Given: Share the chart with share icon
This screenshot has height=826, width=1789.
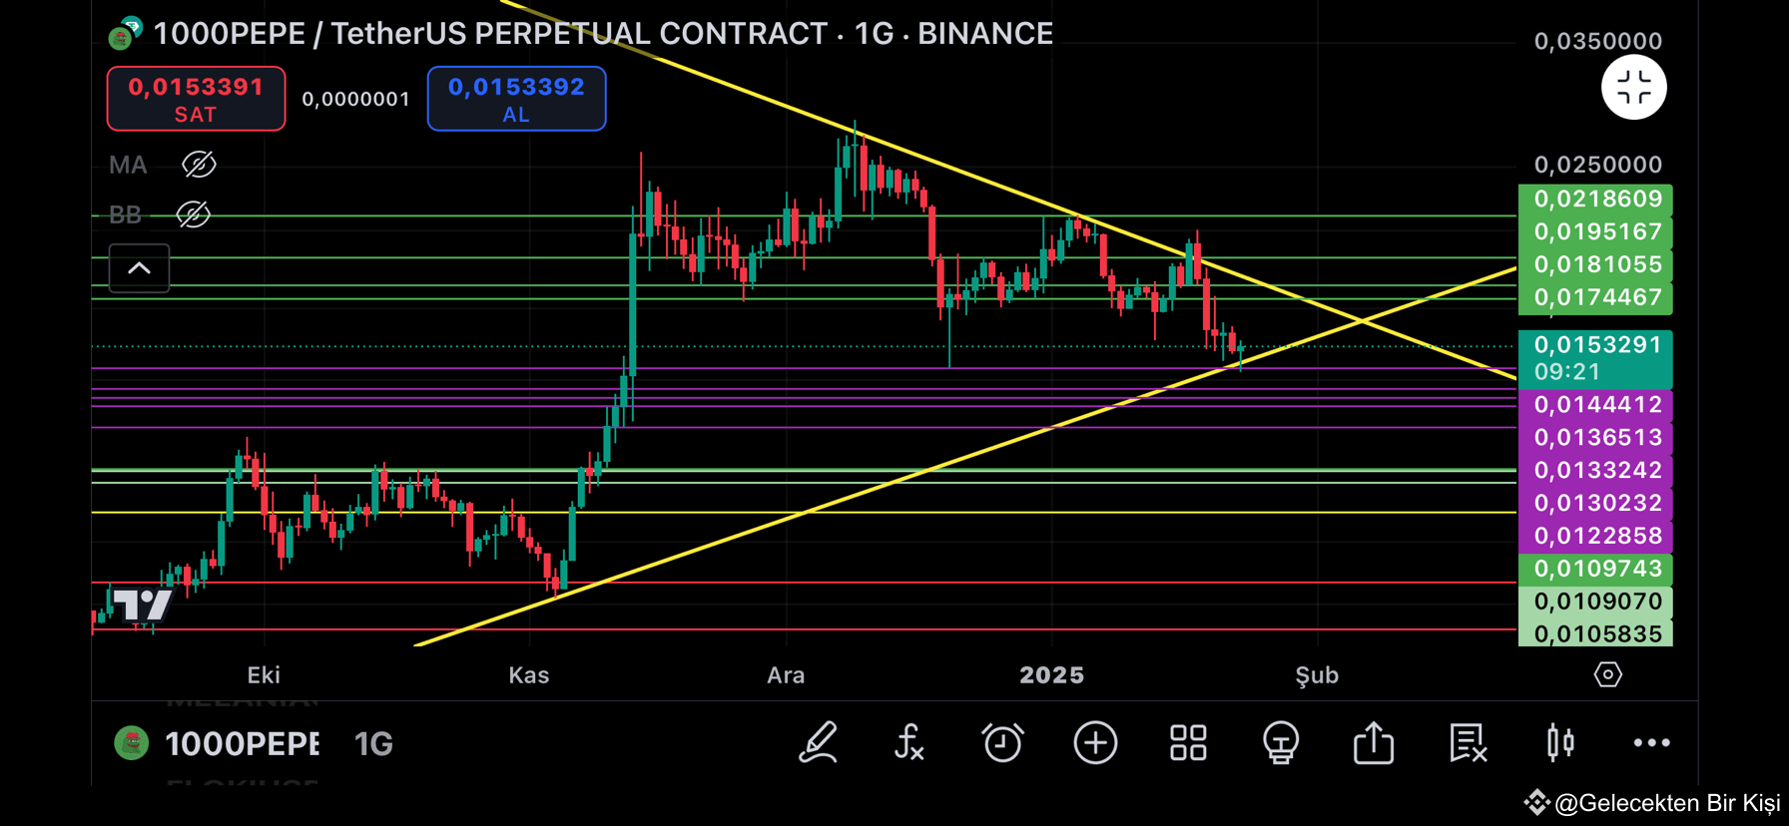Looking at the screenshot, I should 1374,743.
